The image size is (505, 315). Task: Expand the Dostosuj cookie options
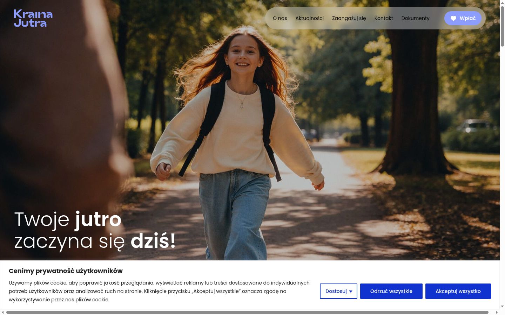338,291
